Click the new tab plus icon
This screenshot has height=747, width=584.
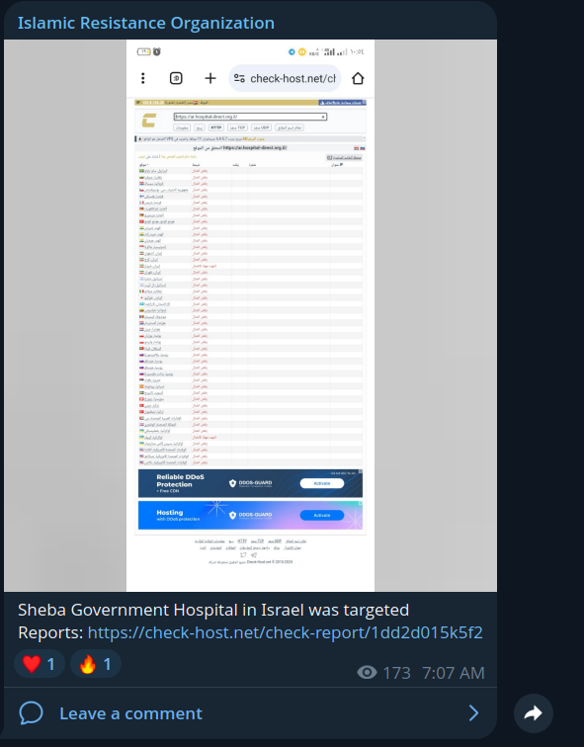tap(210, 78)
